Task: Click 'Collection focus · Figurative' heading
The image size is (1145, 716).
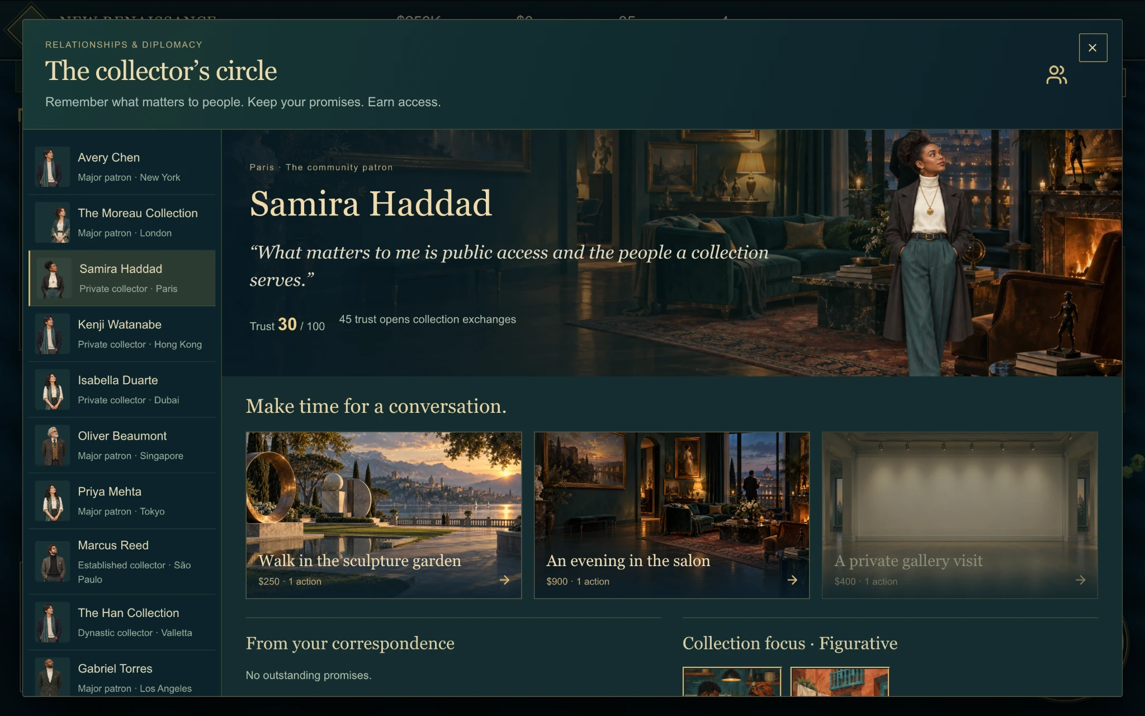Action: tap(790, 643)
